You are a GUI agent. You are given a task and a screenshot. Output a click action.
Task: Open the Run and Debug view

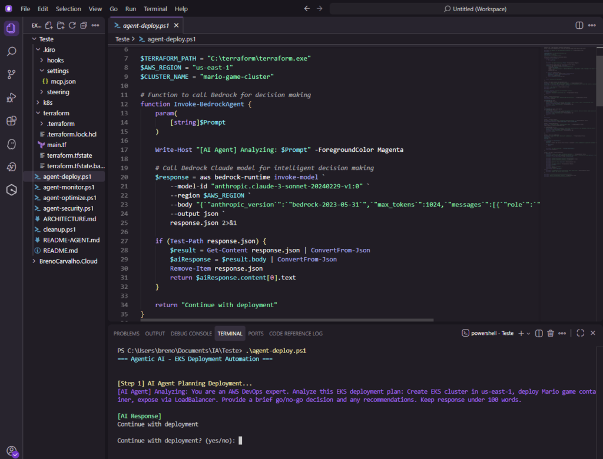[x=11, y=98]
